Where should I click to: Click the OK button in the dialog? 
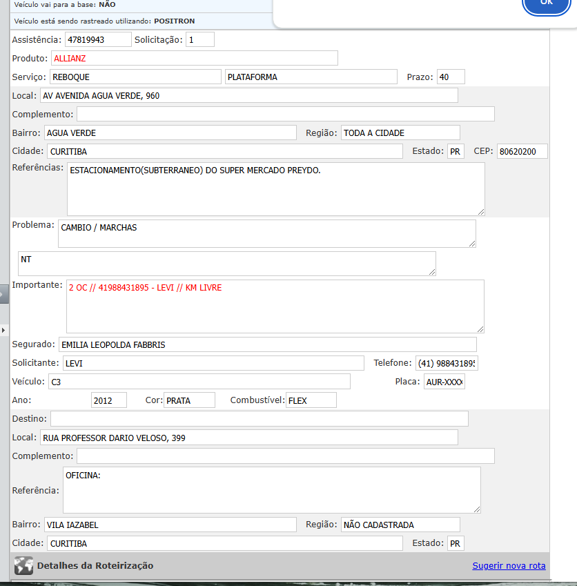(547, 4)
